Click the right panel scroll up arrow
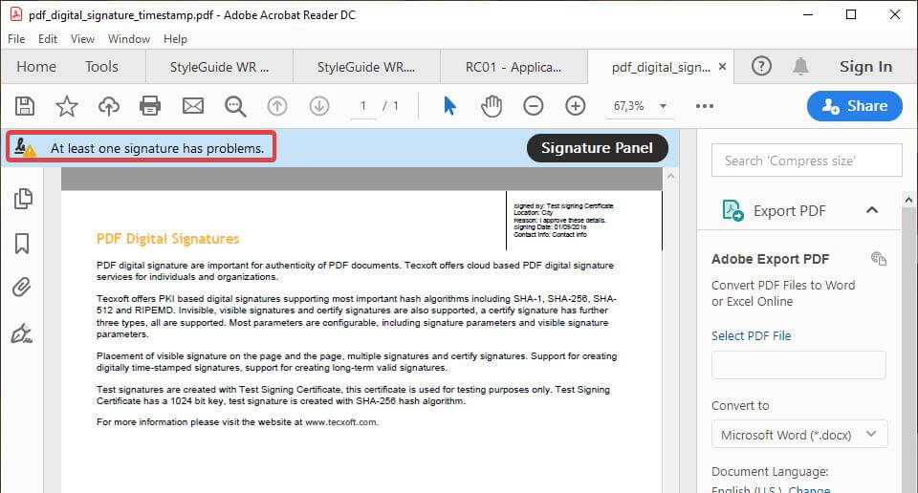 coord(908,201)
